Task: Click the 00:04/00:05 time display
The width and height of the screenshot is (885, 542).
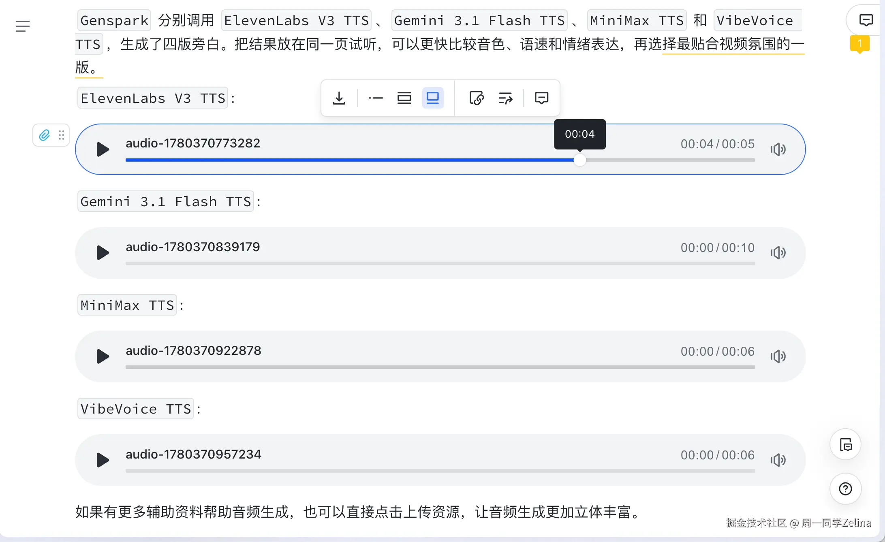Action: pos(718,144)
